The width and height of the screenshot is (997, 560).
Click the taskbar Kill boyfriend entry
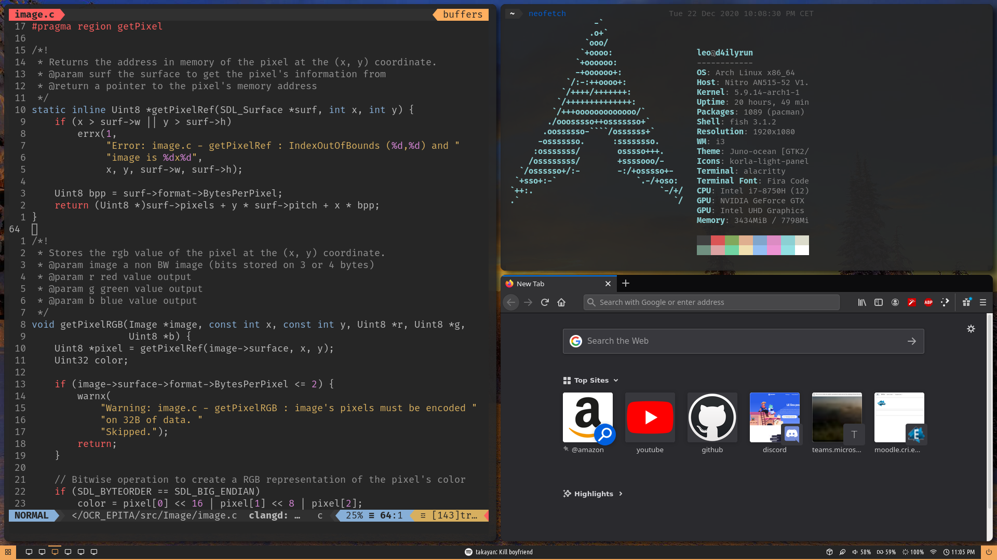coord(499,552)
